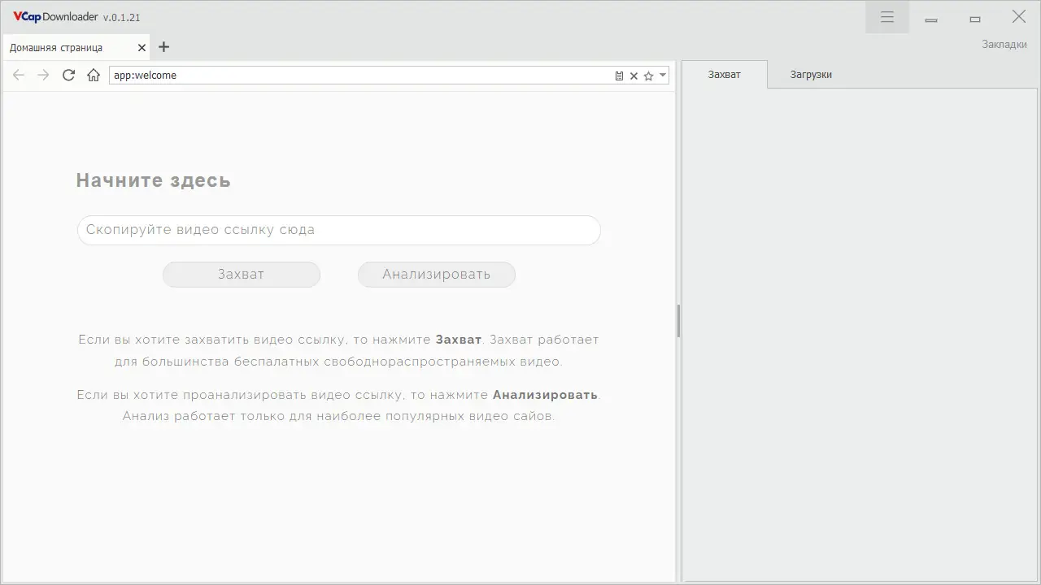Expand the address bar history dropdown

663,76
